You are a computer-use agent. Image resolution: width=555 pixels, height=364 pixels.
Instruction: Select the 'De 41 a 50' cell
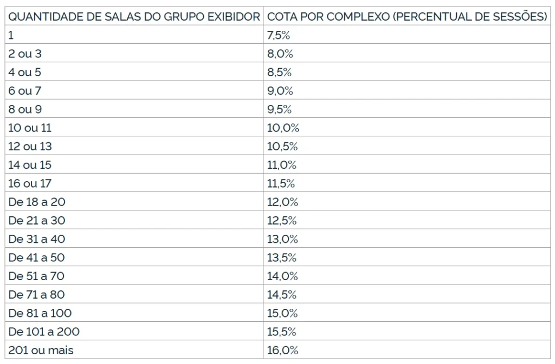[x=37, y=257]
